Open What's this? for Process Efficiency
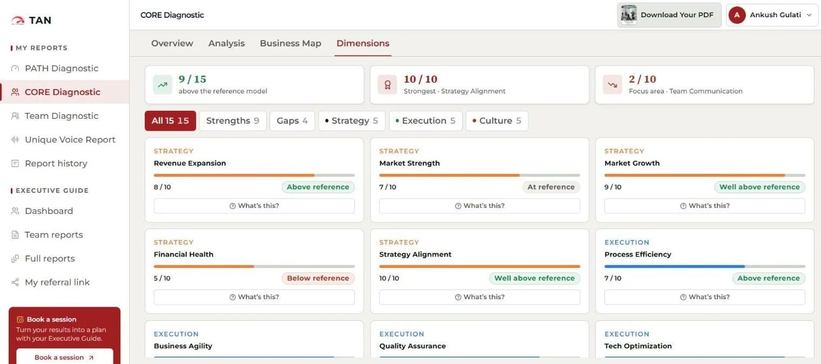The height and width of the screenshot is (364, 821). coord(705,297)
